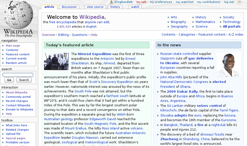The height and width of the screenshot is (146, 247).
Task: Open the Random article sidebar link
Action: [x=16, y=63]
